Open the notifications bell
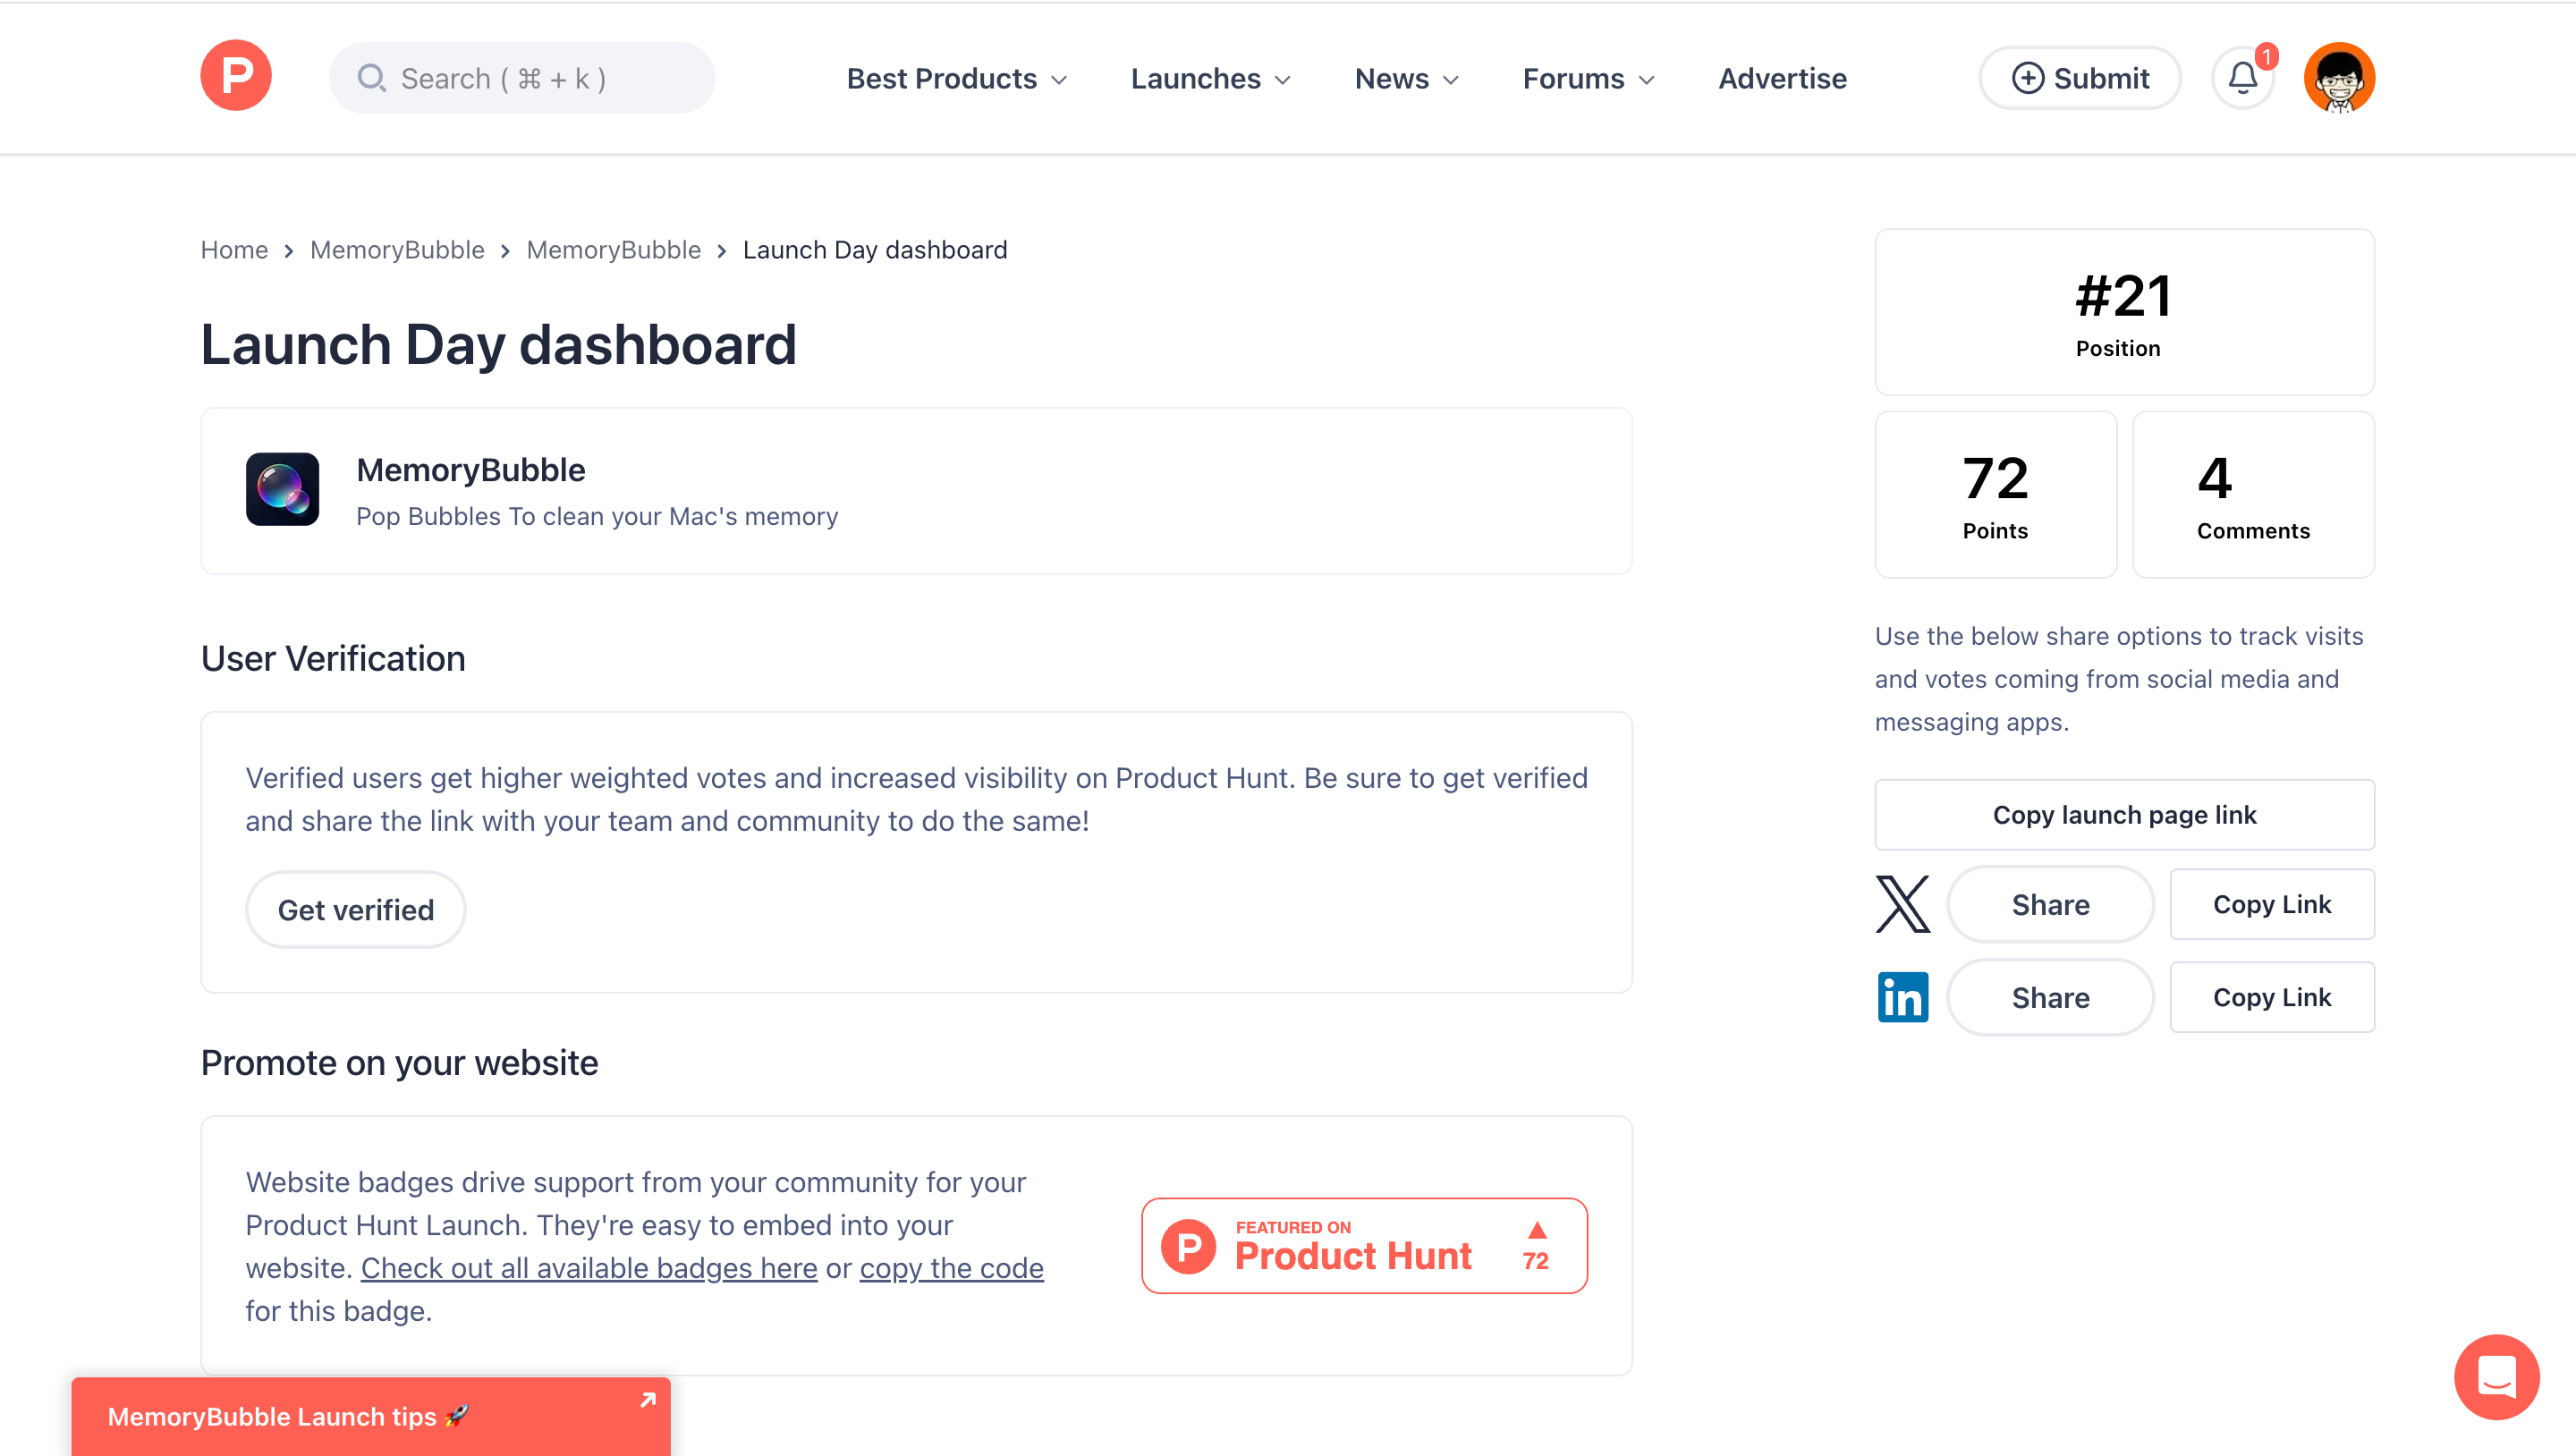The width and height of the screenshot is (2576, 1456). (x=2242, y=78)
